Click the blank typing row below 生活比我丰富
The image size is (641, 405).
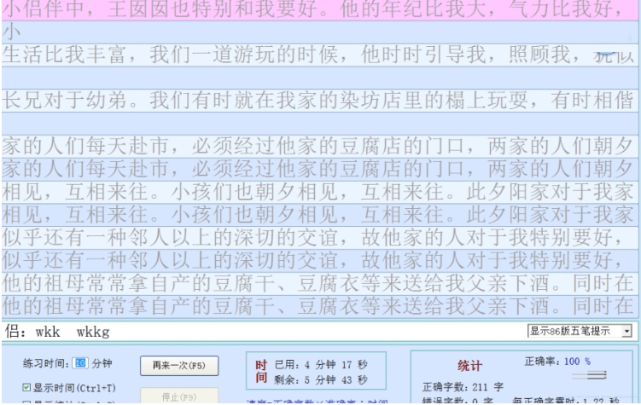320,78
